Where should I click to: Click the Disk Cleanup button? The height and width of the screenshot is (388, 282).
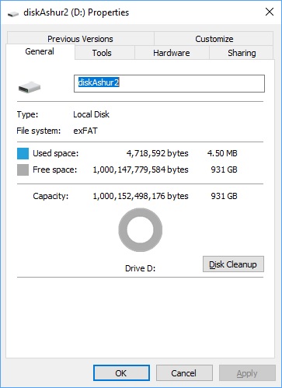[x=233, y=264]
